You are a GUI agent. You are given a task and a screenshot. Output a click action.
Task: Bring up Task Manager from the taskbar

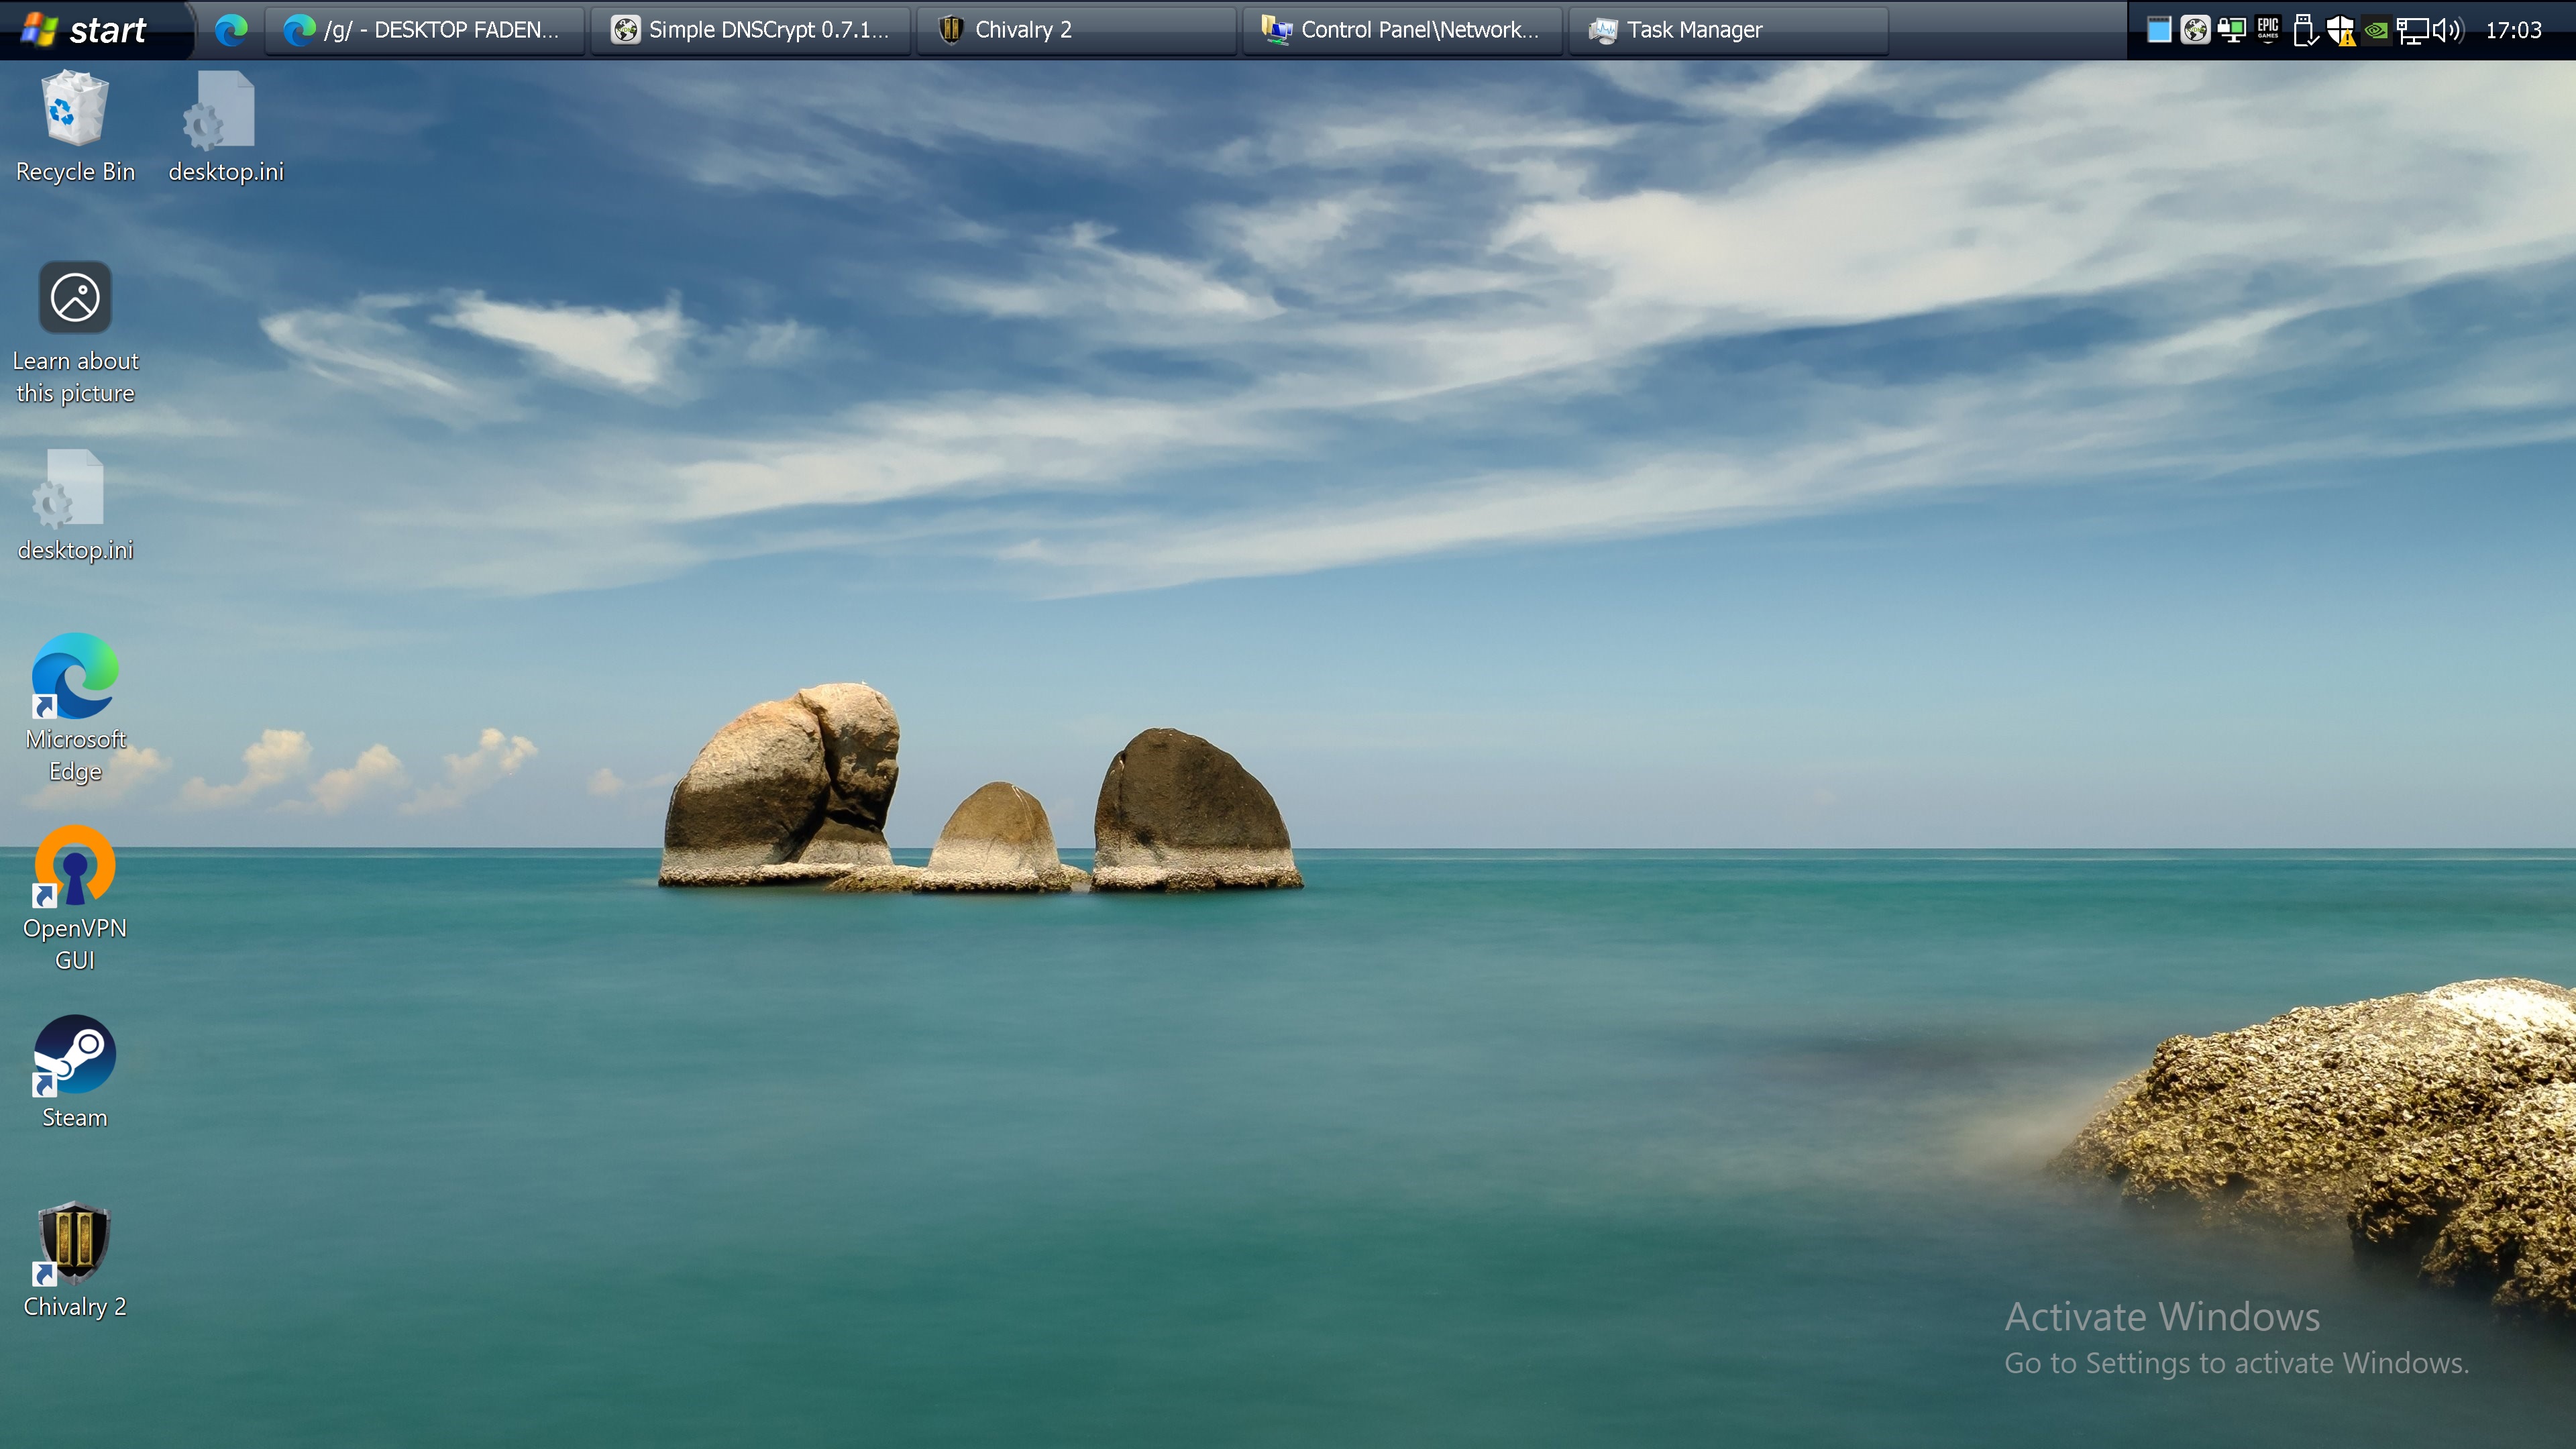[x=1728, y=30]
